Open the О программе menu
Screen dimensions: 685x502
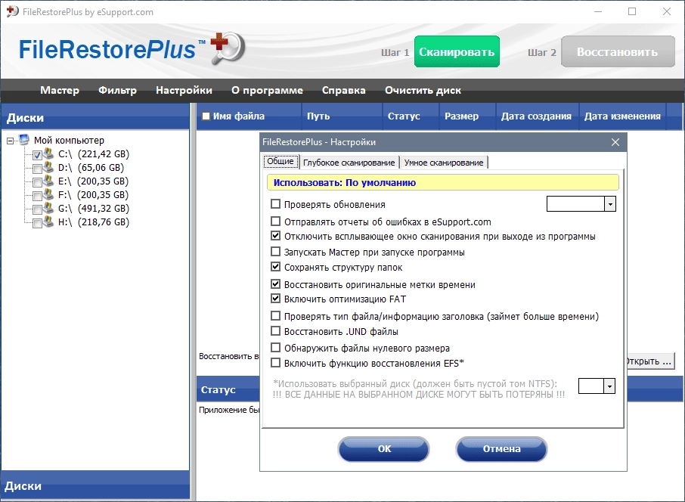coord(267,91)
